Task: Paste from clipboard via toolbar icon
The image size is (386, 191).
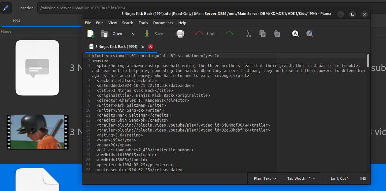Action: (x=277, y=34)
